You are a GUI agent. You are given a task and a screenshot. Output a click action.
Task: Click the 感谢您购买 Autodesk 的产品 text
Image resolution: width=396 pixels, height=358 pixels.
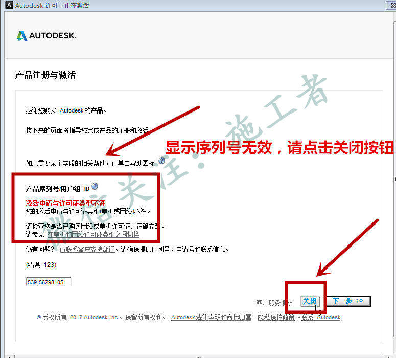[66, 110]
